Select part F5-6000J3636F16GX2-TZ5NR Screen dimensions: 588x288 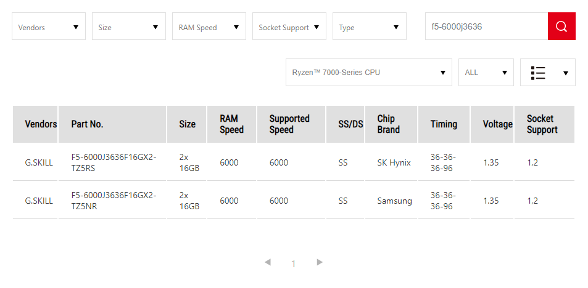(114, 201)
